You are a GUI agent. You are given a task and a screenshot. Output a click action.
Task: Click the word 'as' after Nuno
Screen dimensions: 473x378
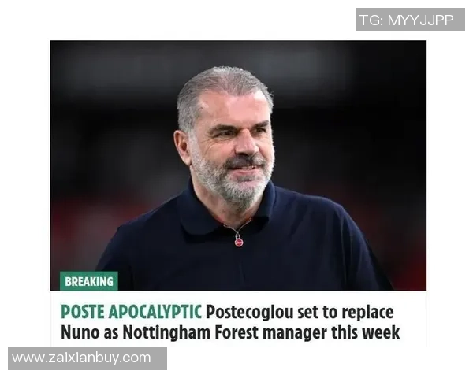coord(110,334)
